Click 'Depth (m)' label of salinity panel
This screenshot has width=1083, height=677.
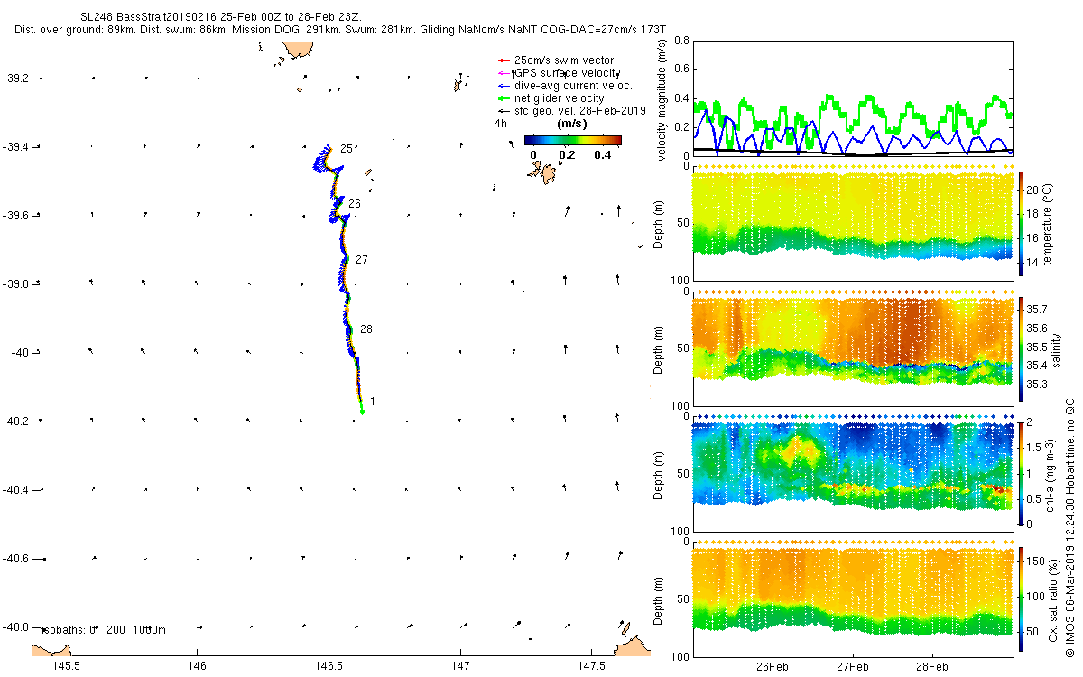click(657, 348)
